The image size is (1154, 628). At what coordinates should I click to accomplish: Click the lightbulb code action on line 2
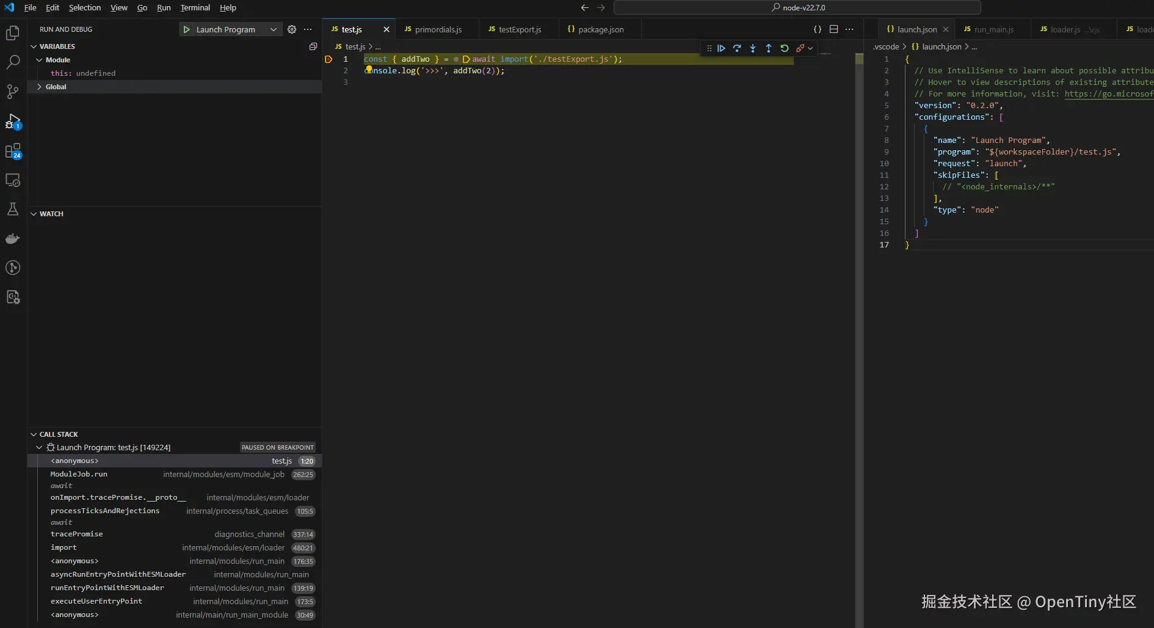click(x=369, y=69)
